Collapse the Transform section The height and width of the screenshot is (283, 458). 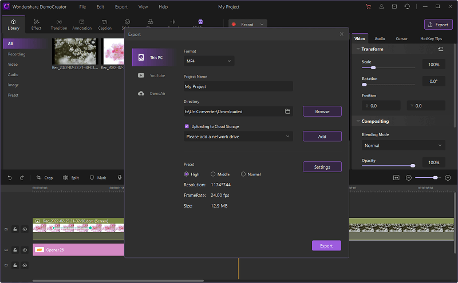click(358, 49)
